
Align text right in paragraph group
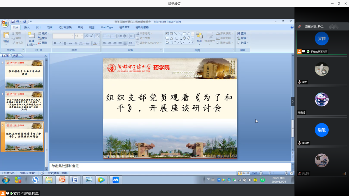115,43
